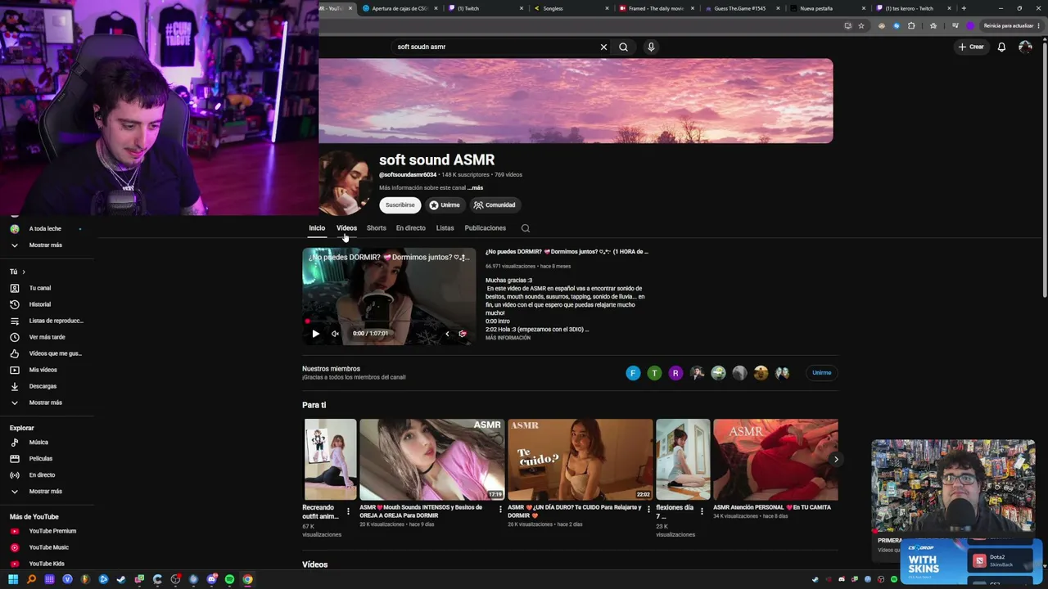1048x589 pixels.
Task: Expand the Tú section chevron
Action: click(24, 272)
